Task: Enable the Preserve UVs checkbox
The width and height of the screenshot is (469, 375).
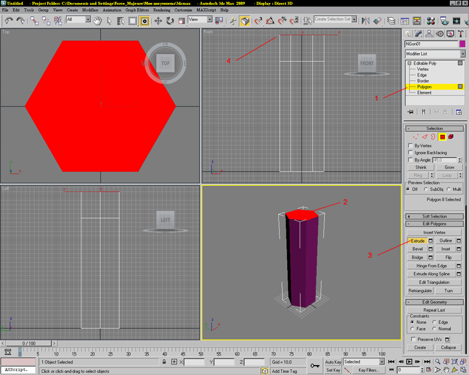Action: (413, 339)
